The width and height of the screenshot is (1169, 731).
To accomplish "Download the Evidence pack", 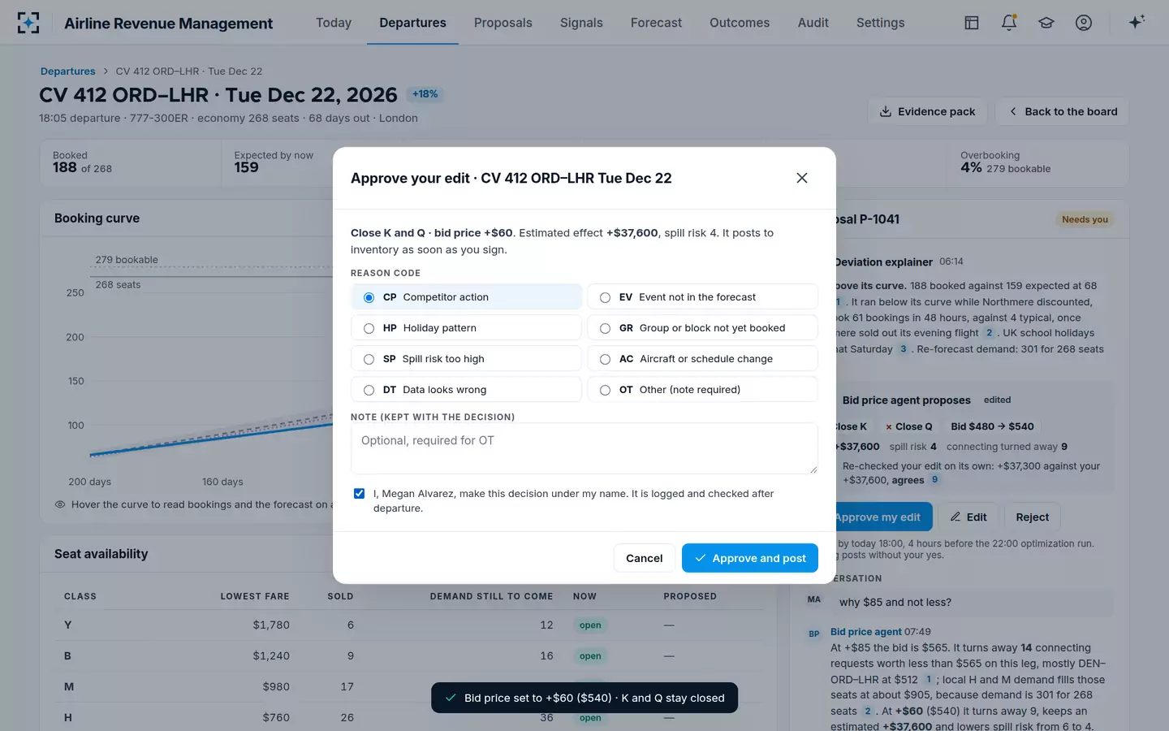I will pyautogui.click(x=927, y=111).
